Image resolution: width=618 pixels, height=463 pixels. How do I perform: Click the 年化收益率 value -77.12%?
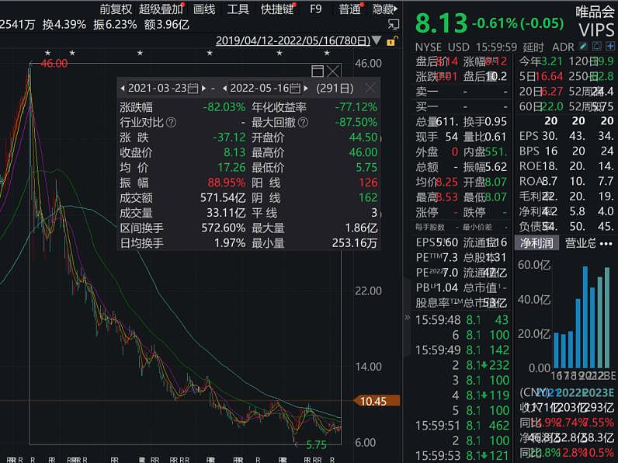(356, 107)
